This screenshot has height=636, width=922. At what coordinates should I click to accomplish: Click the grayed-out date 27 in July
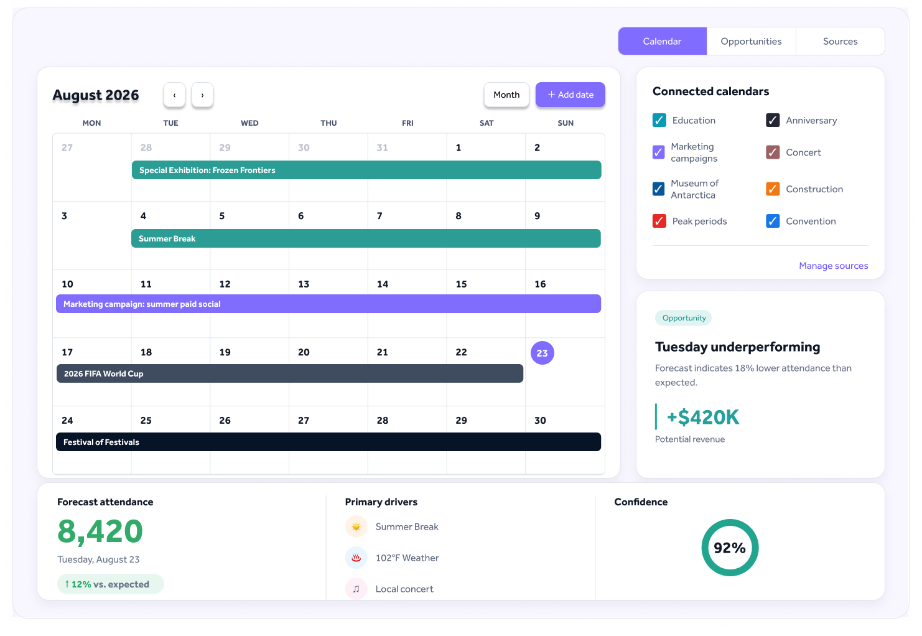click(x=67, y=147)
